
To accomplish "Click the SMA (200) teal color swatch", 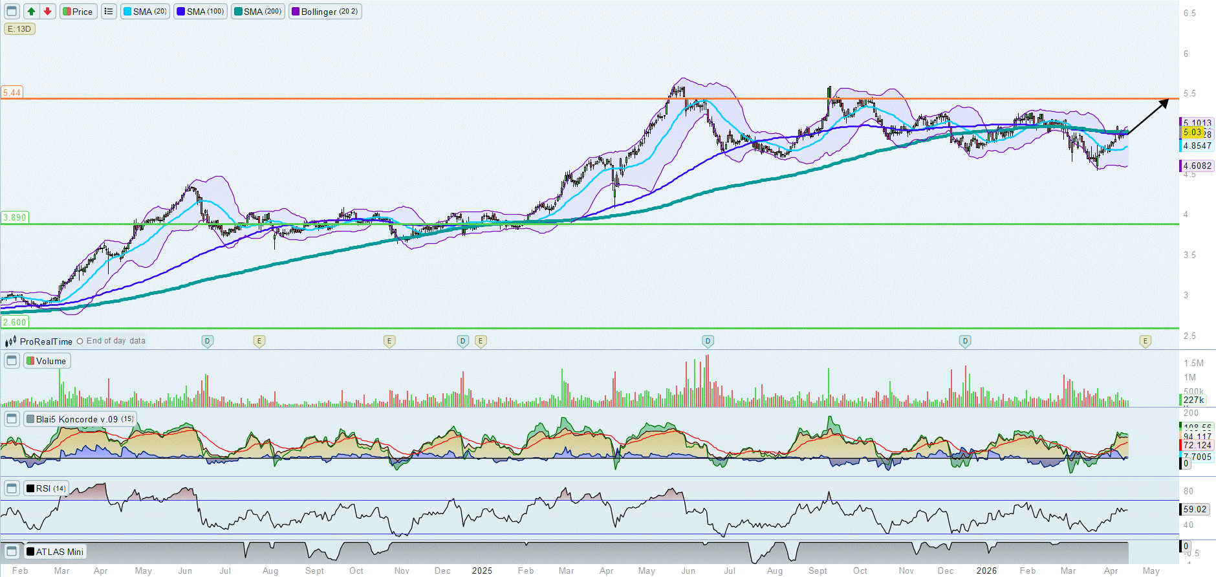I will [238, 12].
